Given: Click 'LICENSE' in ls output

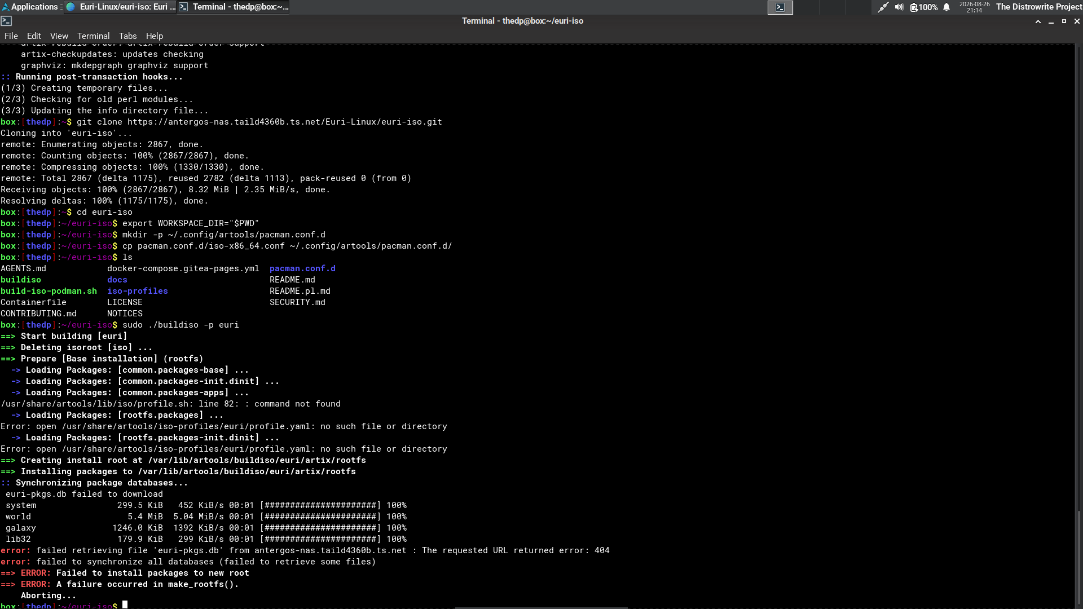Looking at the screenshot, I should point(125,302).
